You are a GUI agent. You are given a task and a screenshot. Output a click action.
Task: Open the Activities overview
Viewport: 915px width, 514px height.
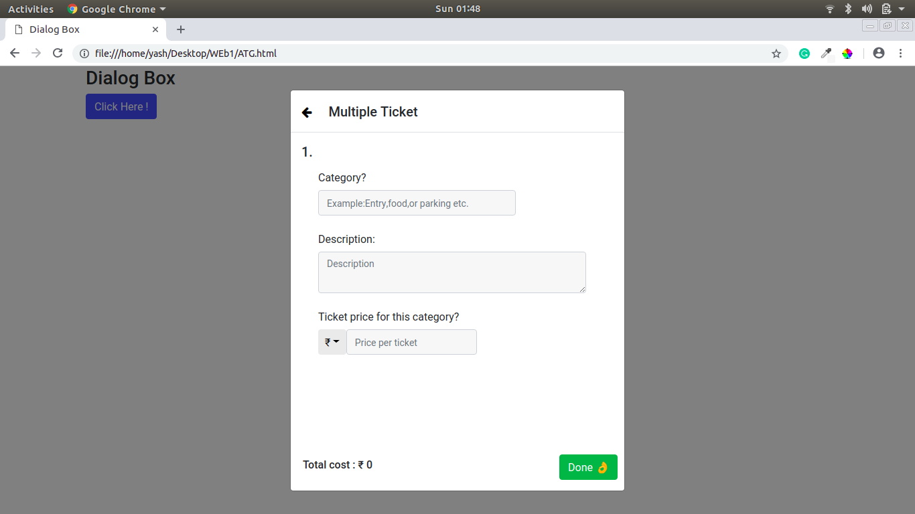coord(31,9)
